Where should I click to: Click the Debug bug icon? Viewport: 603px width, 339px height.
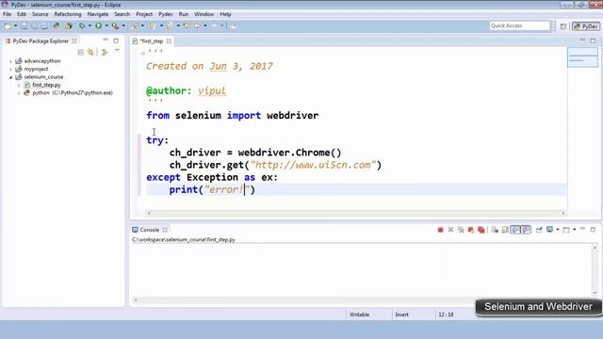tap(82, 25)
